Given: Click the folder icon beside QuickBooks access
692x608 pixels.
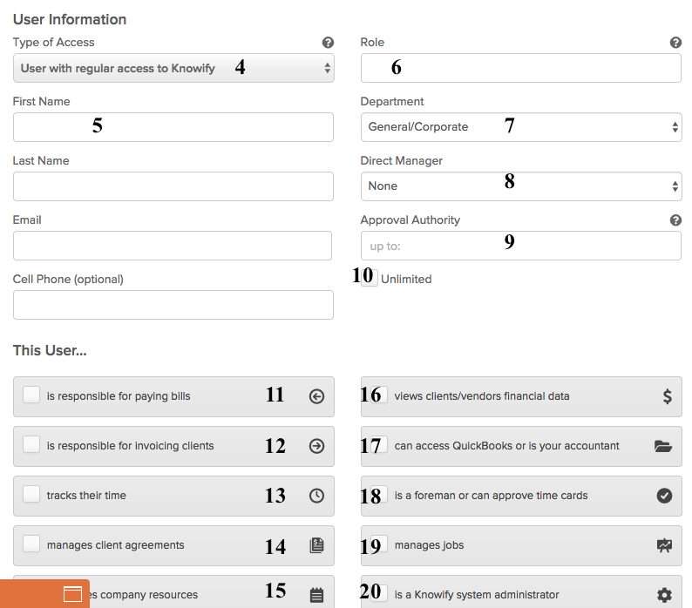Looking at the screenshot, I should [x=664, y=446].
